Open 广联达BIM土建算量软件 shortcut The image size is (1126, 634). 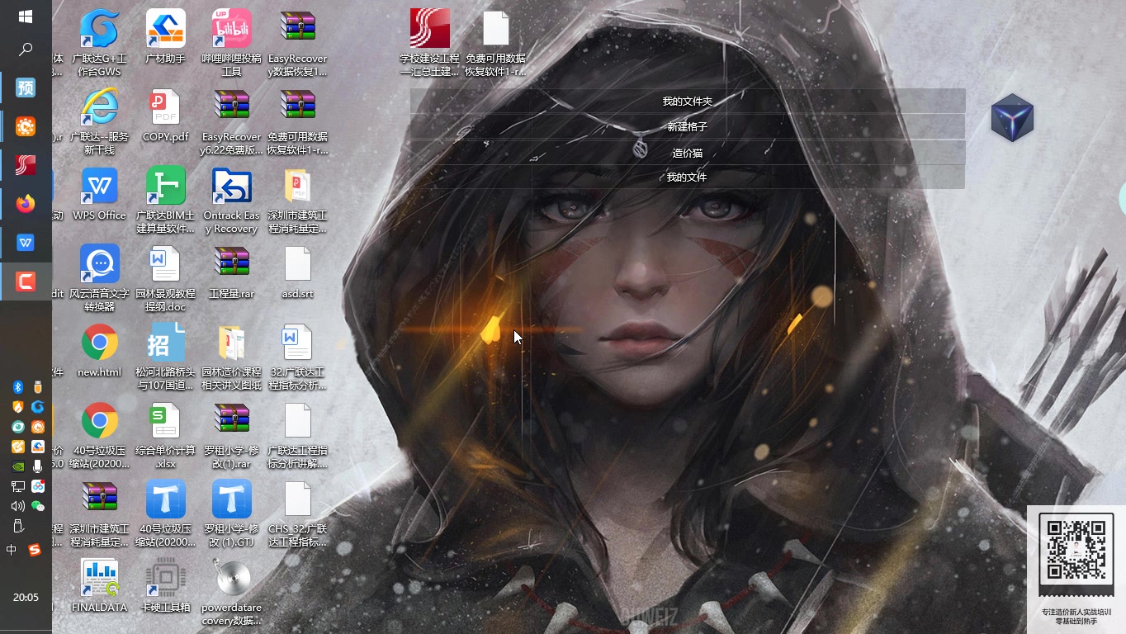click(165, 200)
